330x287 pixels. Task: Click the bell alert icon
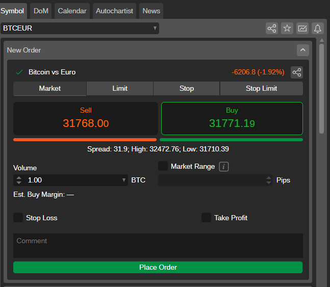(318, 29)
